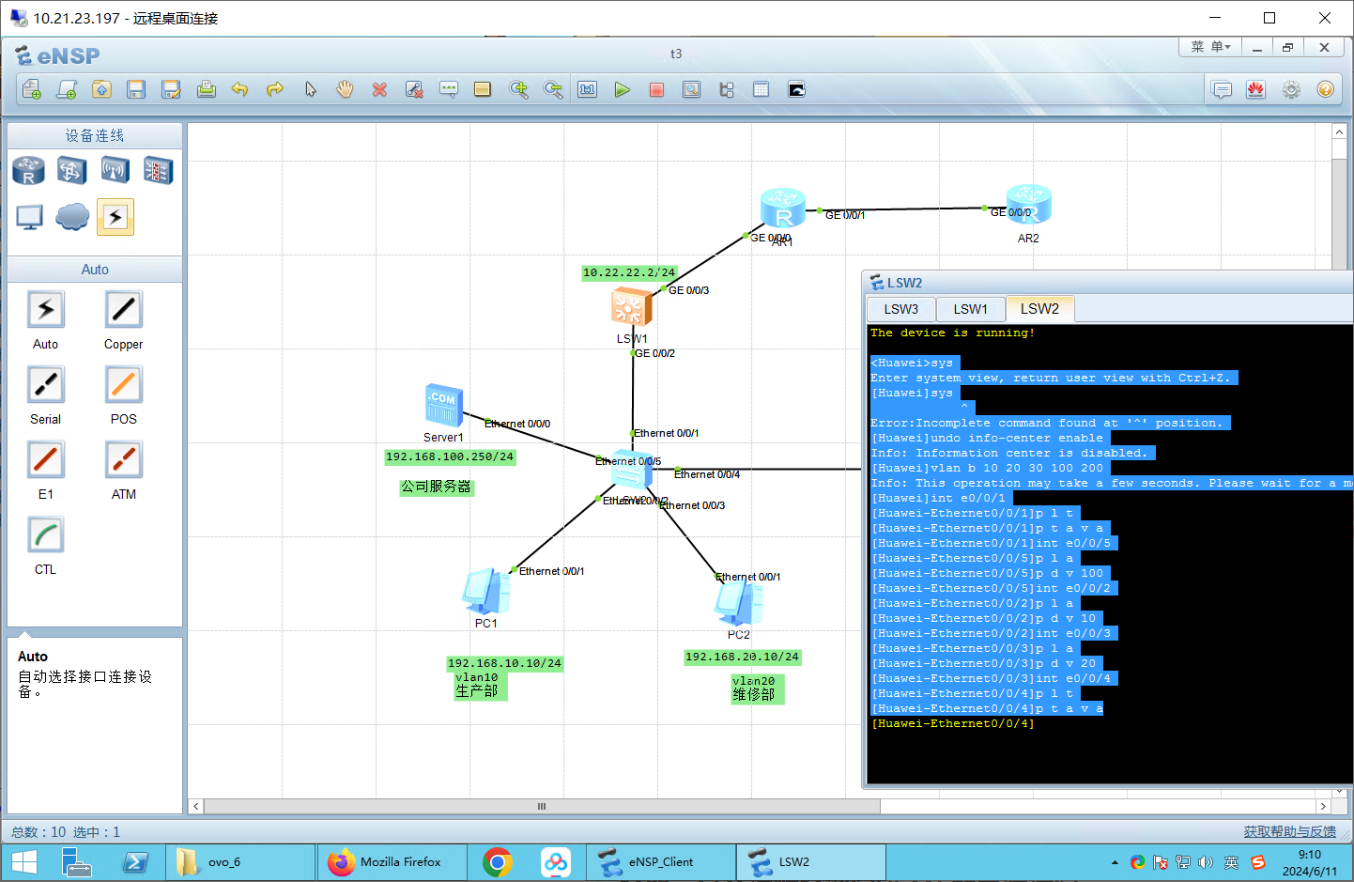Image resolution: width=1354 pixels, height=882 pixels.
Task: Undo the last action
Action: pyautogui.click(x=240, y=89)
